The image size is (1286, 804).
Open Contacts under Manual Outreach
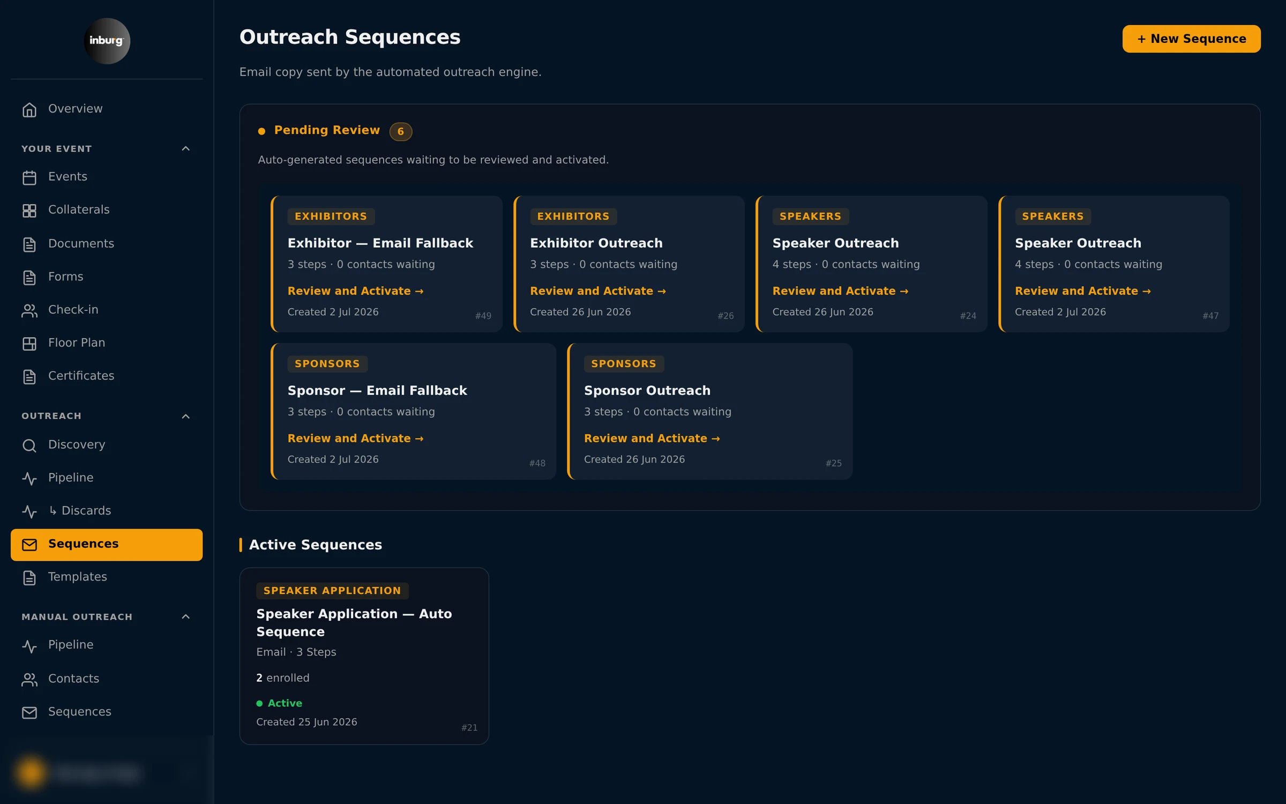tap(107, 678)
